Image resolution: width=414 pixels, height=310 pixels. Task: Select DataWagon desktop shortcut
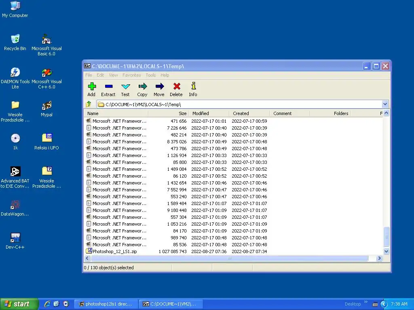pyautogui.click(x=15, y=208)
